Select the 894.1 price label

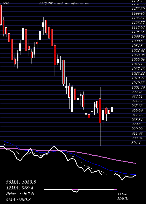pyautogui.click(x=137, y=143)
